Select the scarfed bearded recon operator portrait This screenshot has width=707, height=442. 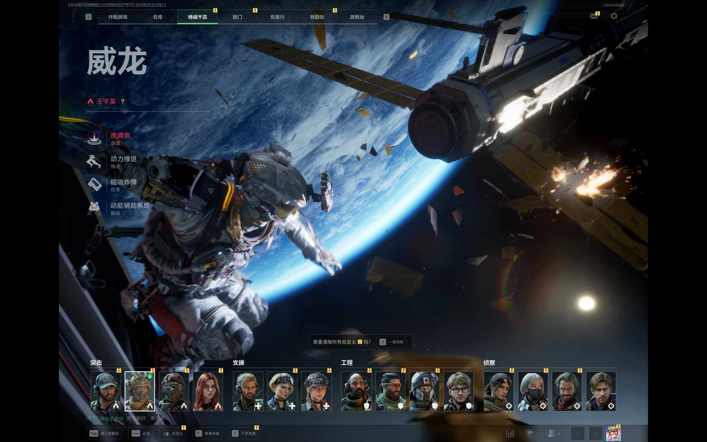[567, 391]
